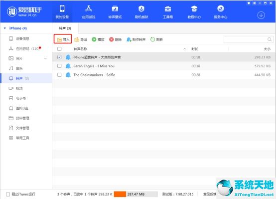This screenshot has height=199, width=276.
Task: Click the ringtone name column header
Action: click(x=80, y=49)
